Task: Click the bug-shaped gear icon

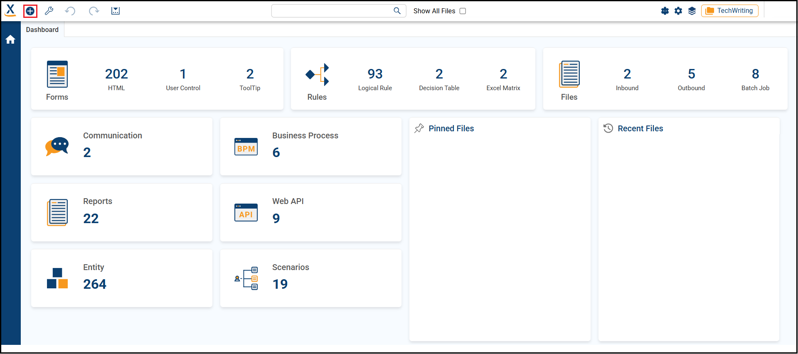Action: tap(665, 11)
